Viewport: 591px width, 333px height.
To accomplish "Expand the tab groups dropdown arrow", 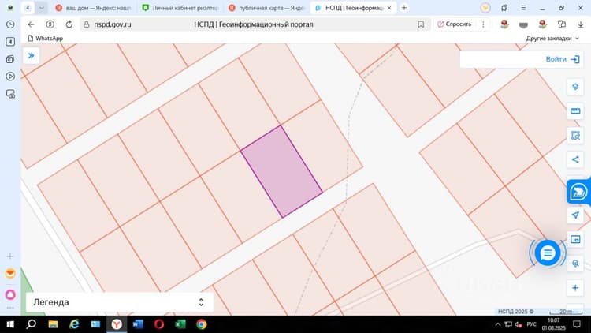I will tap(42, 8).
